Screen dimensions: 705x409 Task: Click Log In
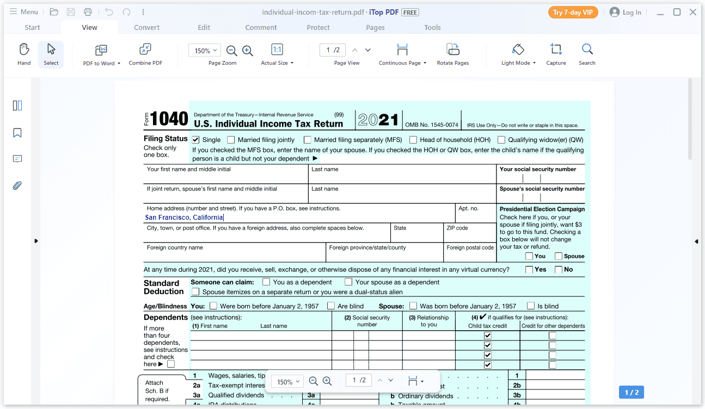point(629,11)
